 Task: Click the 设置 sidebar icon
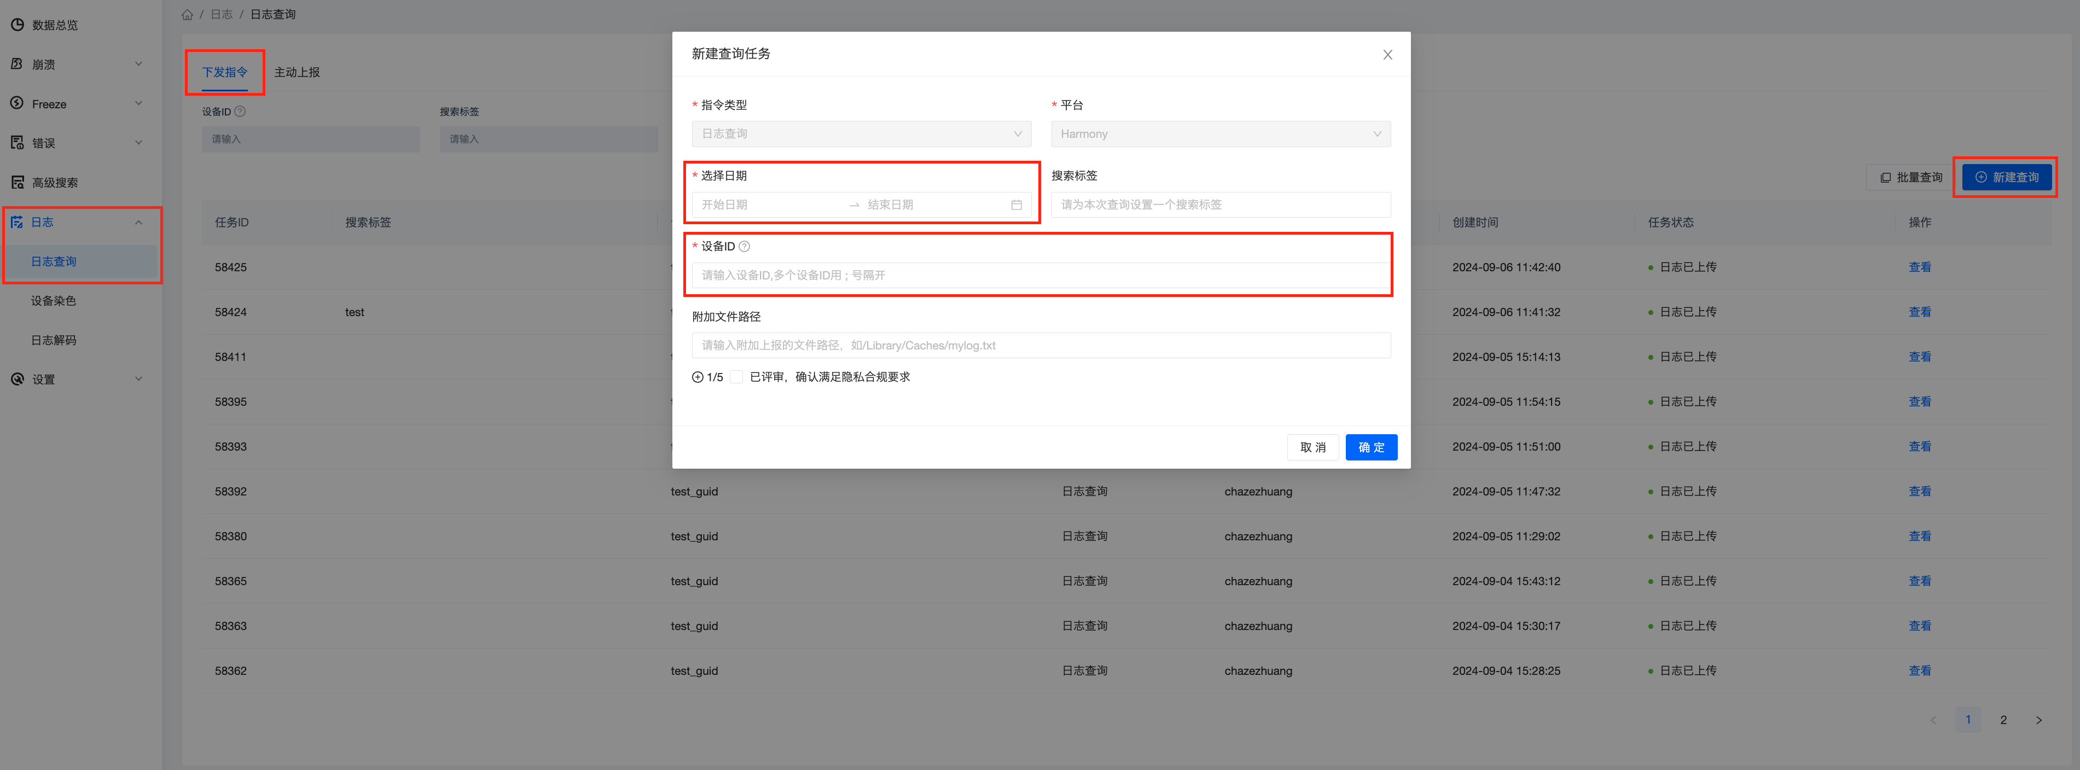17,380
